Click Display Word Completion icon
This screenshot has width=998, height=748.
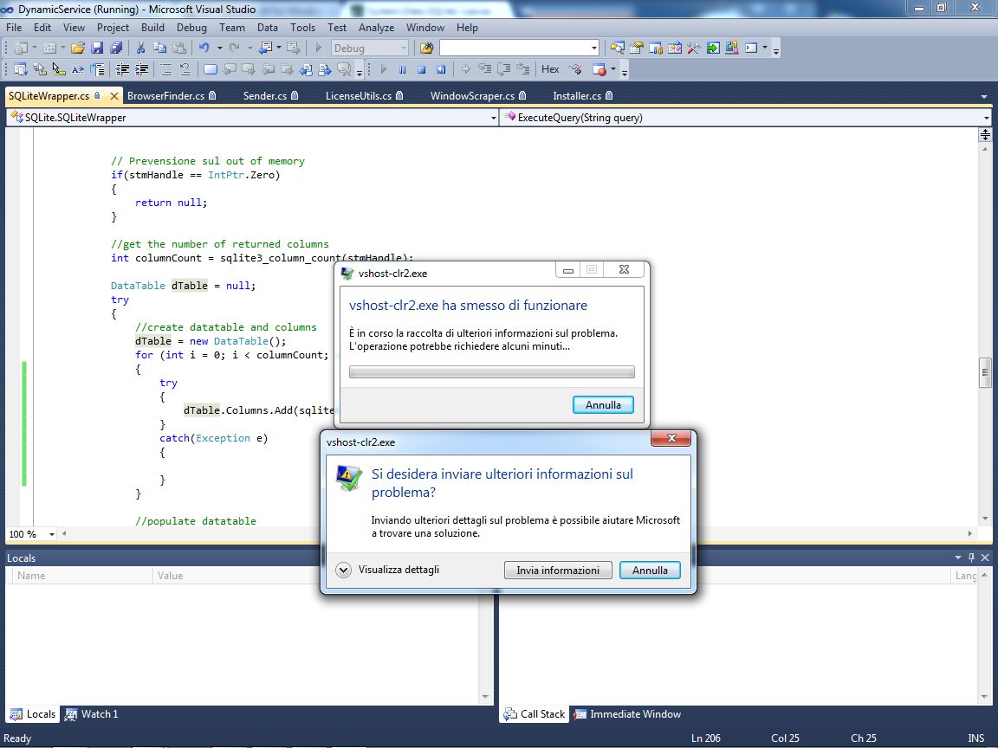point(78,69)
